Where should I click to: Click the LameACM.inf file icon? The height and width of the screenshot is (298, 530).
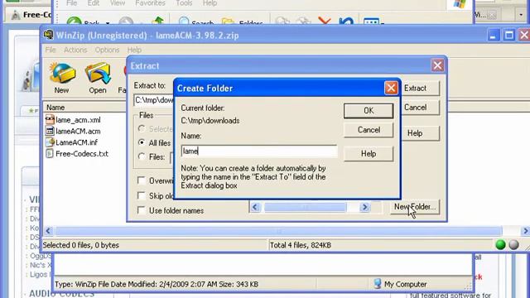[50, 142]
